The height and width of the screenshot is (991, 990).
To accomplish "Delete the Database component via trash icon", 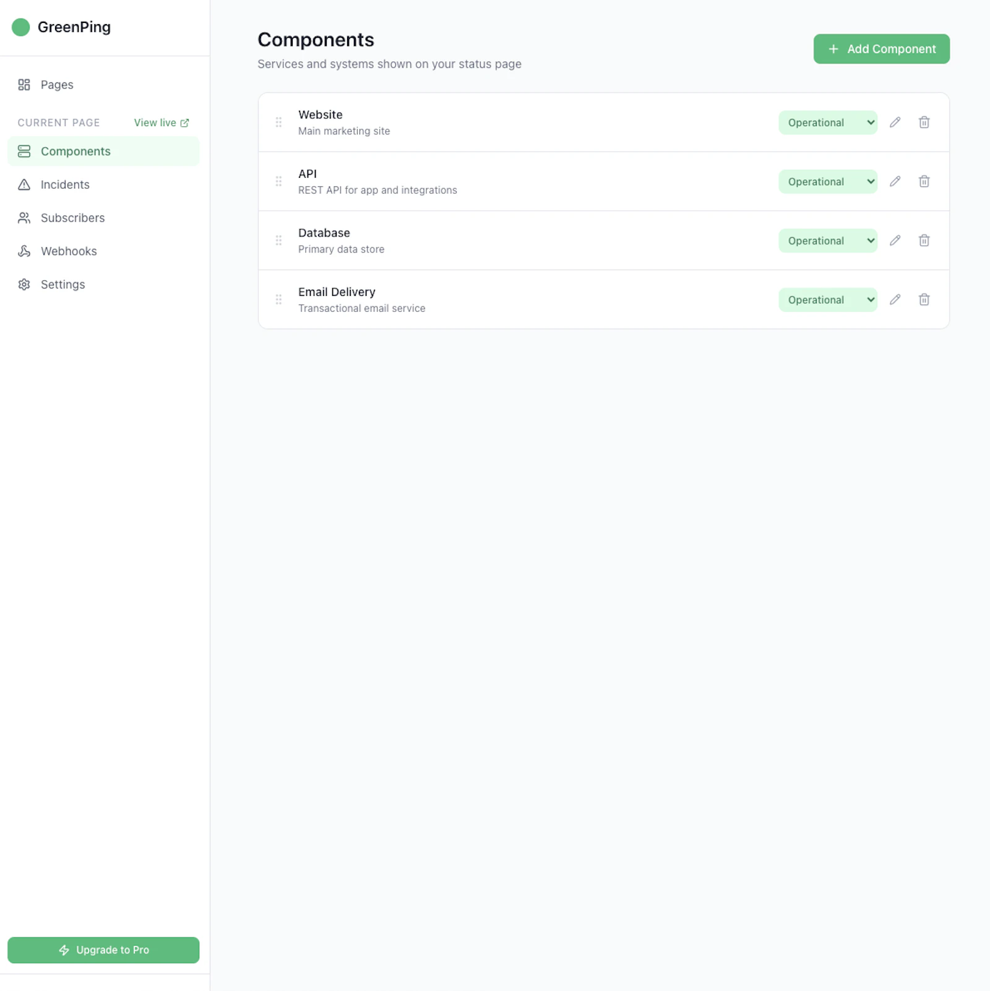I will [x=924, y=240].
